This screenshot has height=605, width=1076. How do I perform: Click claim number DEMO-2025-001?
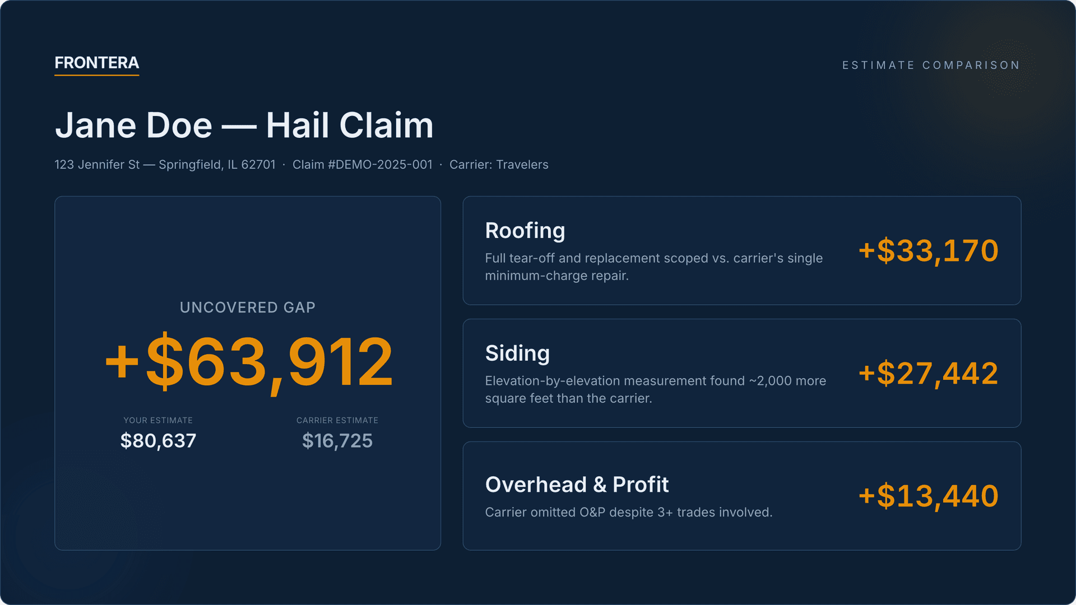[x=362, y=165]
